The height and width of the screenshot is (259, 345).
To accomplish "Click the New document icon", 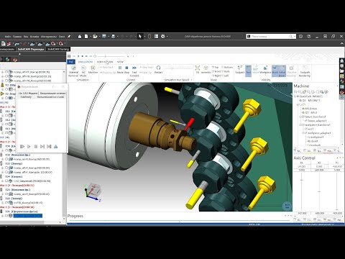I will point(86,37).
